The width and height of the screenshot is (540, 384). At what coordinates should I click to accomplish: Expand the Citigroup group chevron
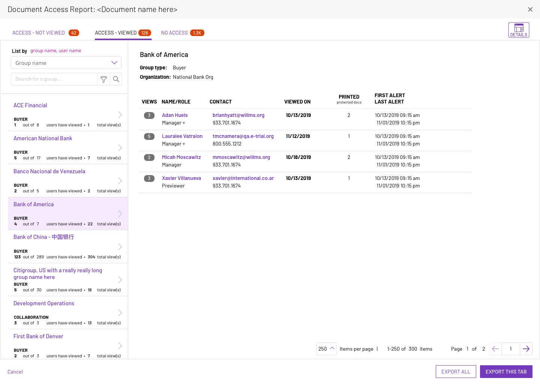(x=120, y=279)
